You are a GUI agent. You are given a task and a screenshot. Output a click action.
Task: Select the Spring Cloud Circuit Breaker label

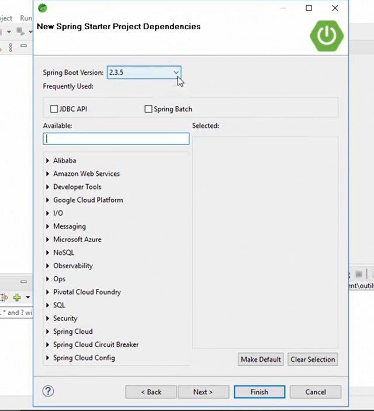tap(96, 344)
